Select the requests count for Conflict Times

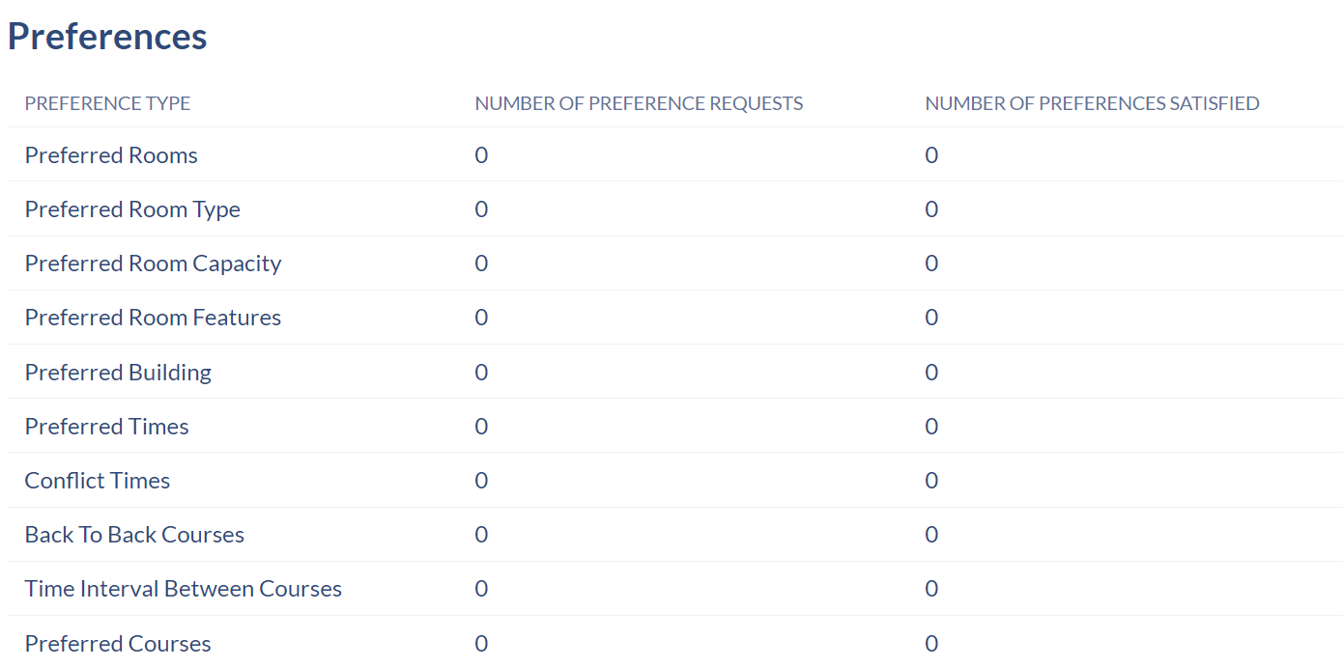(481, 481)
